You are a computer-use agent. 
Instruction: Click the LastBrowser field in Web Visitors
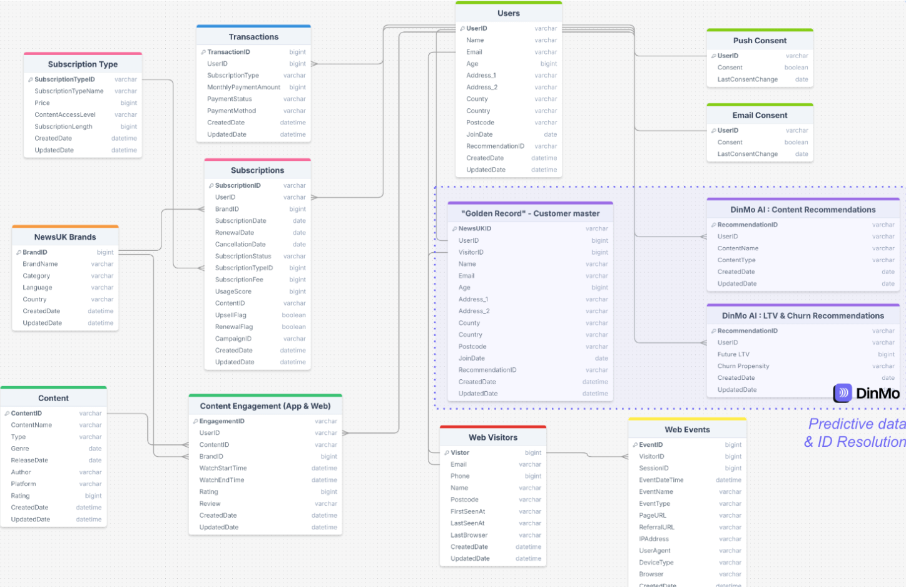click(x=493, y=535)
